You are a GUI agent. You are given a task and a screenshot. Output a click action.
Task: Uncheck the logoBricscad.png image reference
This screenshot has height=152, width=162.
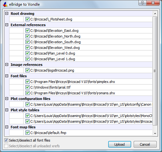(x=27, y=70)
